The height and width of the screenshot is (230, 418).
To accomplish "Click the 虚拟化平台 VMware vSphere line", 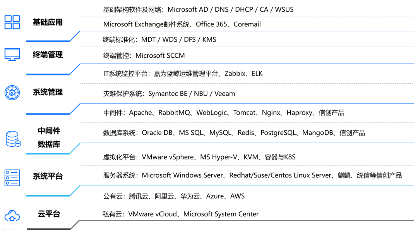I will 199,157.
